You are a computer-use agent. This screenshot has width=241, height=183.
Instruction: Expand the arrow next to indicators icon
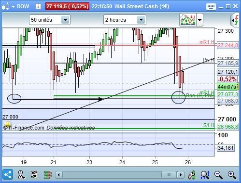click(x=199, y=20)
